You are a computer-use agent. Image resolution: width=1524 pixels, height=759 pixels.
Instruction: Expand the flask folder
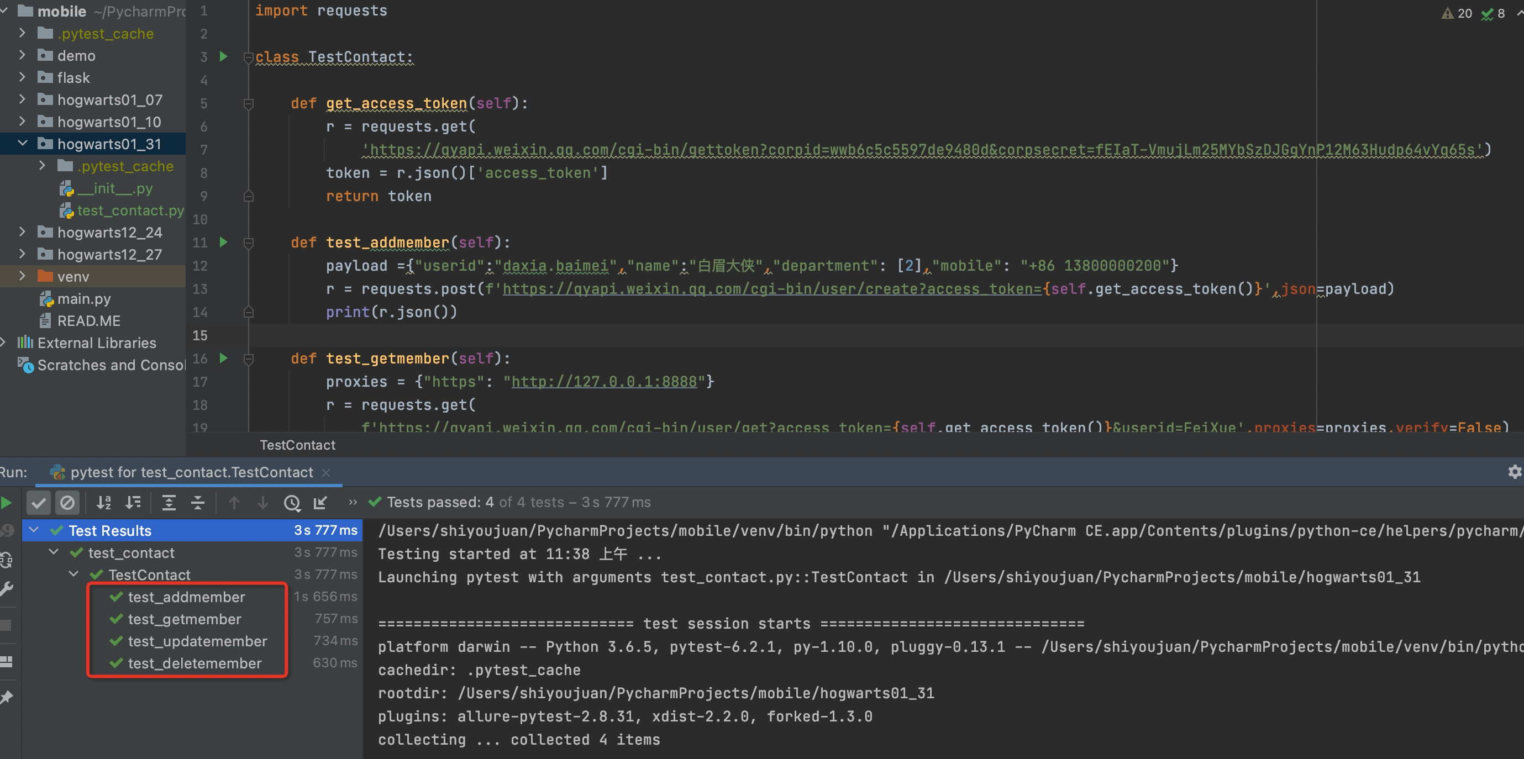tap(23, 77)
